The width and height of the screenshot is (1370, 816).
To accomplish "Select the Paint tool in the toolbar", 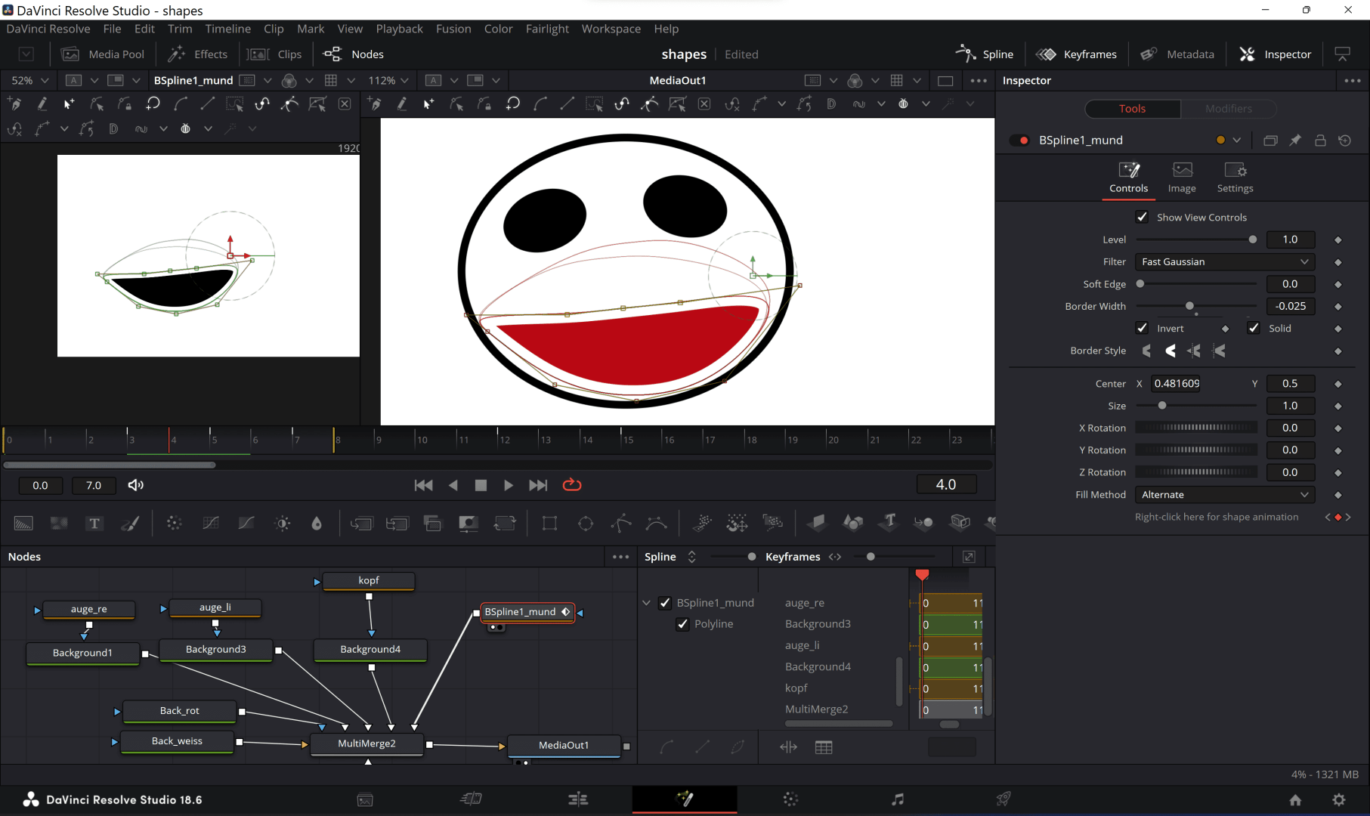I will (x=131, y=523).
